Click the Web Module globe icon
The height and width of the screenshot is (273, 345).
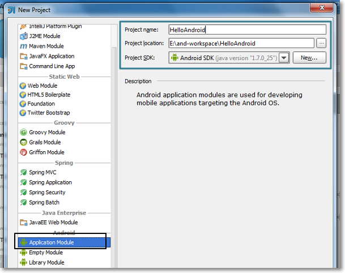pyautogui.click(x=23, y=86)
